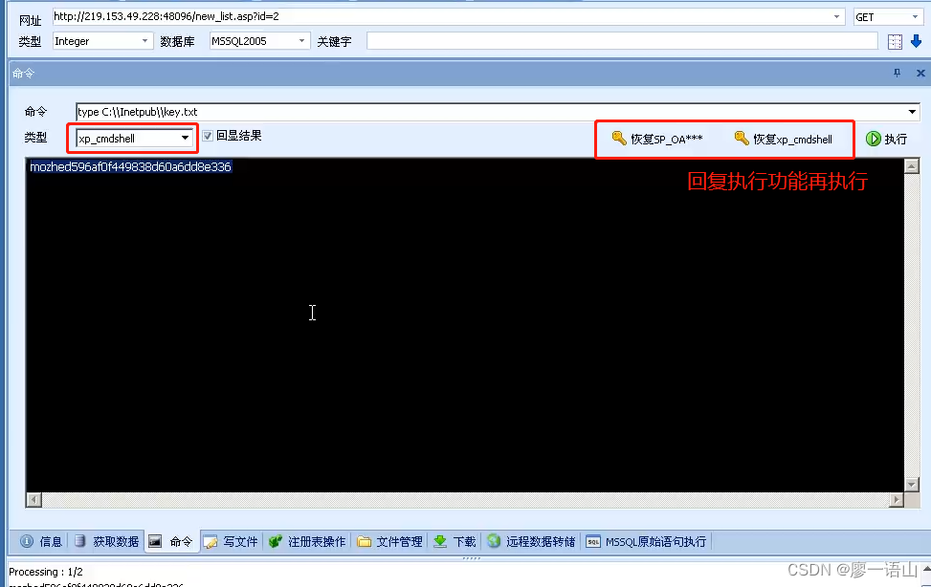
Task: Click the output scrollbar down arrow
Action: point(912,485)
